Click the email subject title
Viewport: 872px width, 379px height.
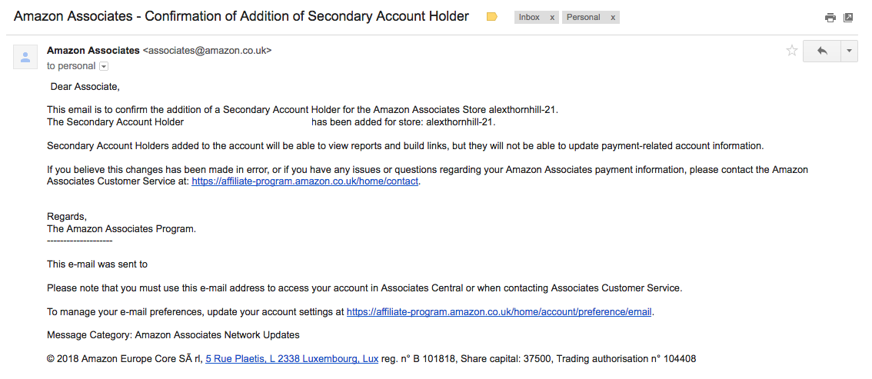pos(241,16)
